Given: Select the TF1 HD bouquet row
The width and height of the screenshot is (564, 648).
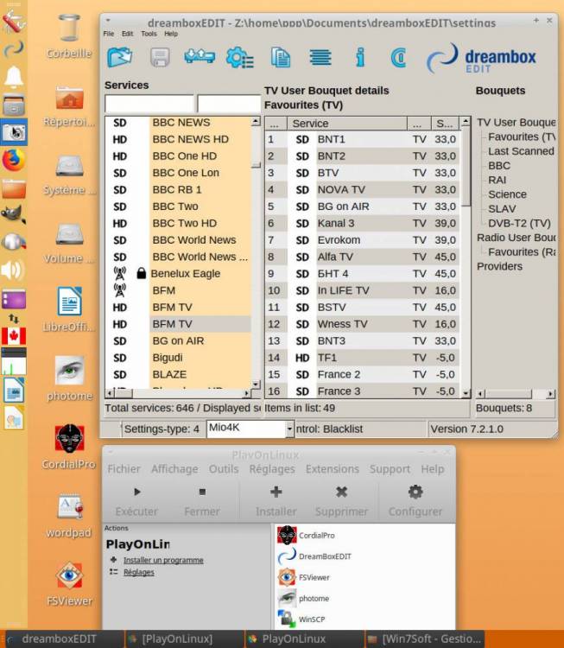Looking at the screenshot, I should [x=363, y=358].
